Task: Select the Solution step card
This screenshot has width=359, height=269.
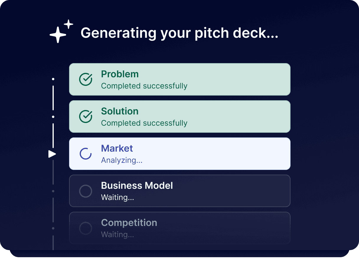Action: (x=179, y=116)
